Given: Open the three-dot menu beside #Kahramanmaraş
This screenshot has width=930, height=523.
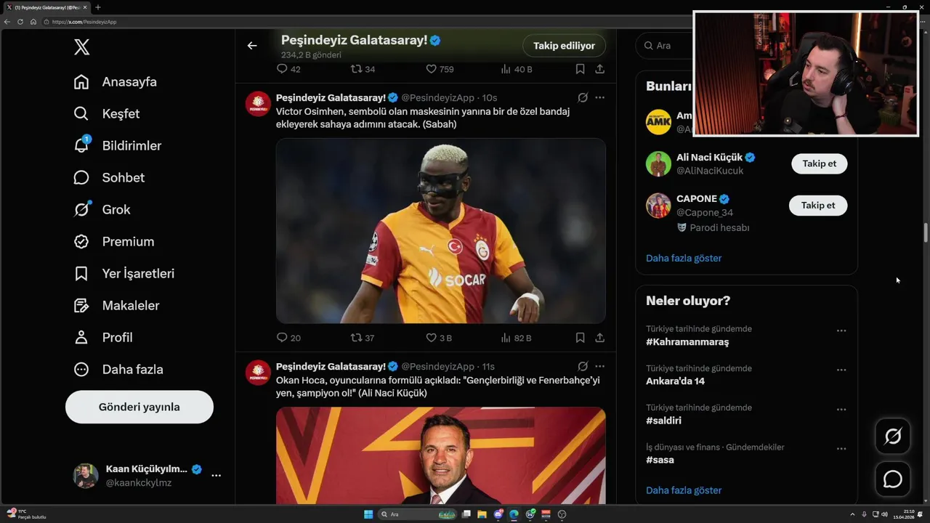Looking at the screenshot, I should coord(841,331).
